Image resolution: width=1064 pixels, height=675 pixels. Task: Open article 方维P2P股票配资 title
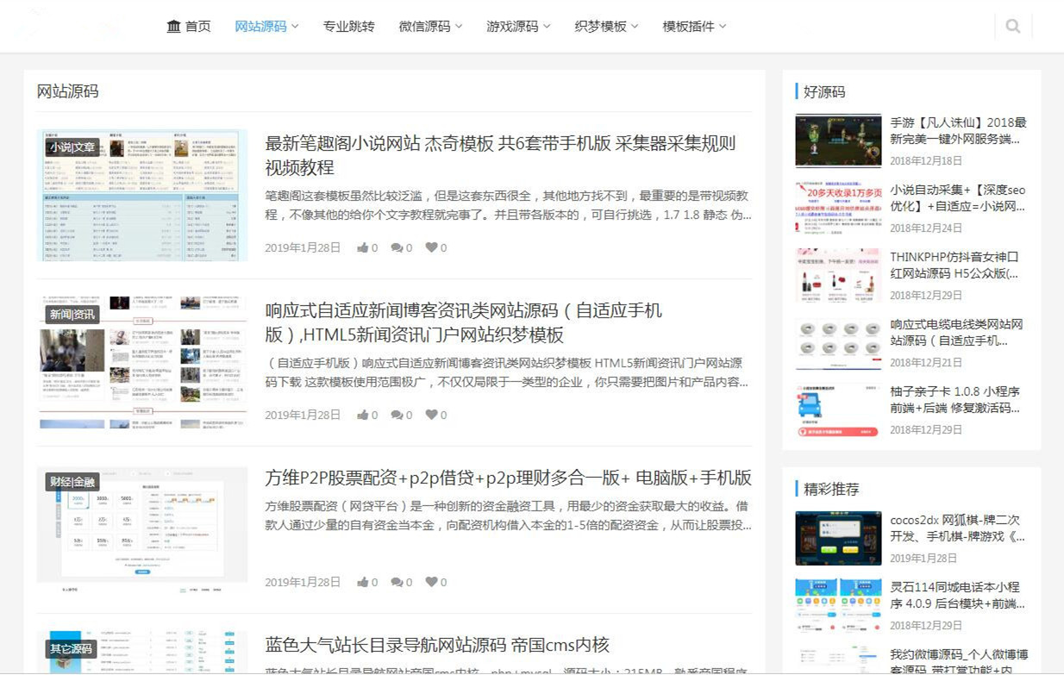pyautogui.click(x=508, y=478)
